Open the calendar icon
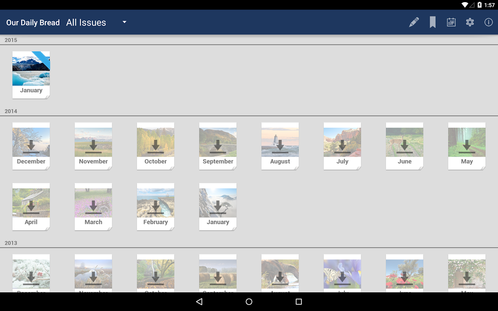The width and height of the screenshot is (498, 311). pyautogui.click(x=451, y=22)
